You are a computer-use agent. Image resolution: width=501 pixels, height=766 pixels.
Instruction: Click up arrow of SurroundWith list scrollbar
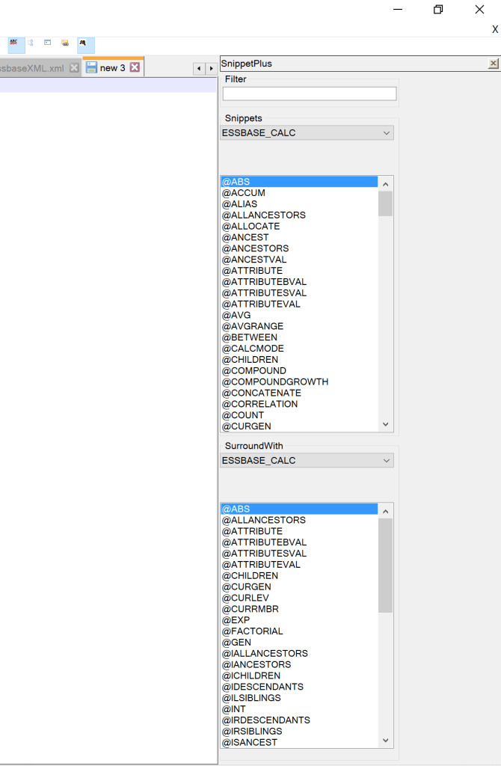[386, 512]
